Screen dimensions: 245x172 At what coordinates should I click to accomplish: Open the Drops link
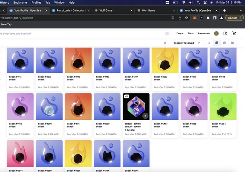180,34
